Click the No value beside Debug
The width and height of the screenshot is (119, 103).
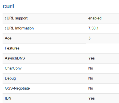point(91,78)
